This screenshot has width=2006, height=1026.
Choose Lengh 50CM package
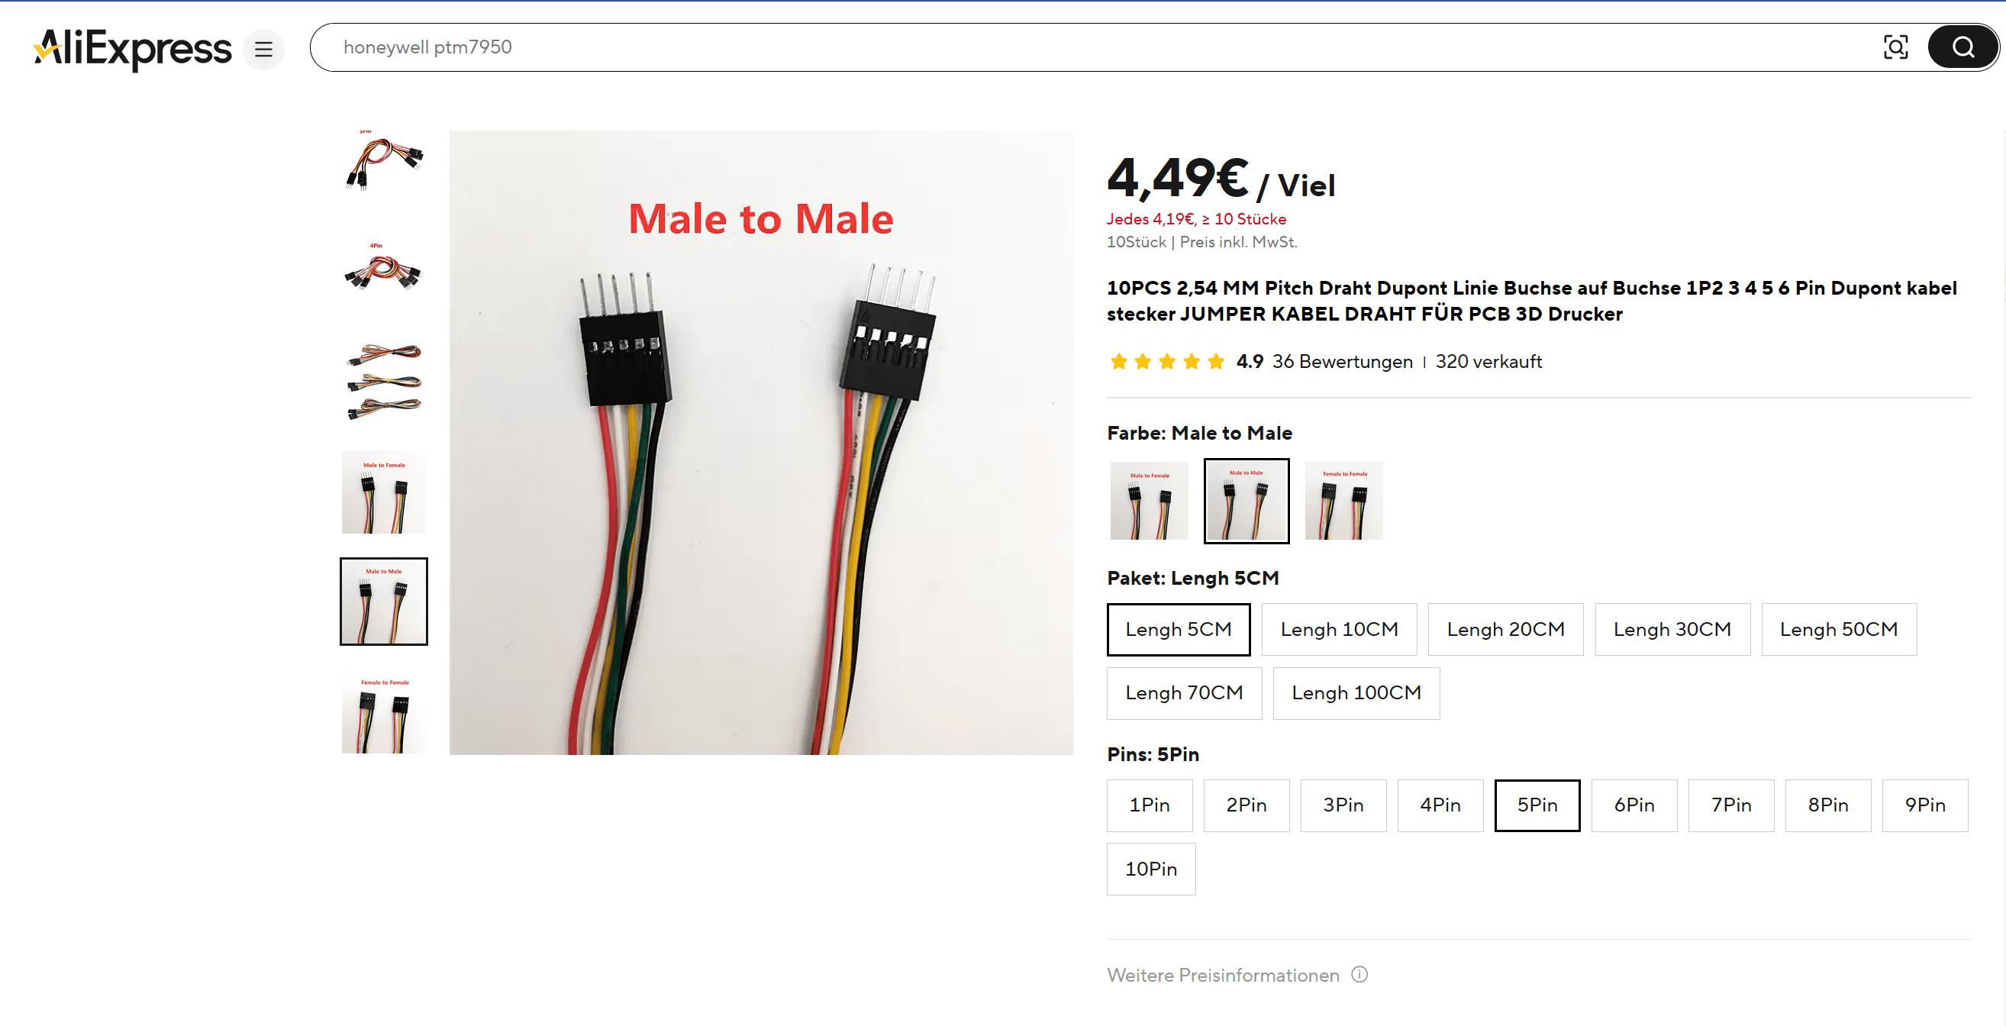point(1839,630)
